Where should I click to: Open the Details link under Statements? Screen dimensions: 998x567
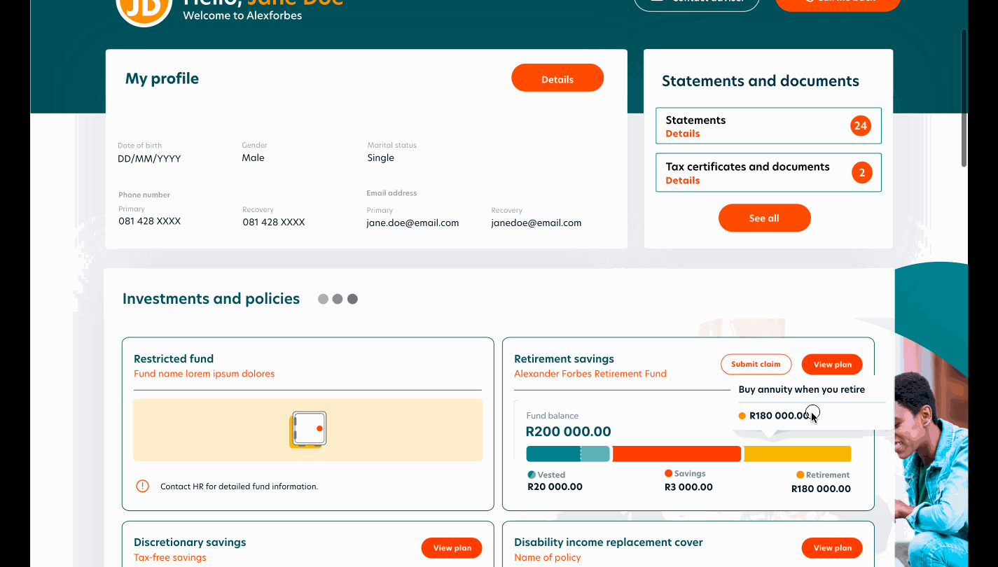pyautogui.click(x=682, y=134)
